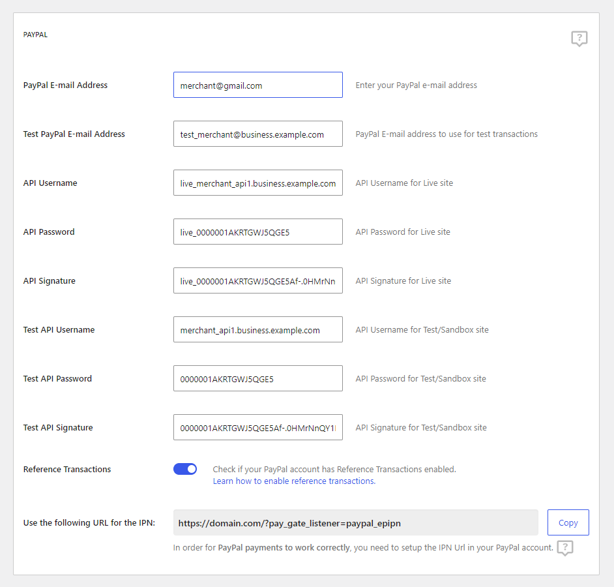
Task: Focus the API Signature input
Action: [258, 280]
